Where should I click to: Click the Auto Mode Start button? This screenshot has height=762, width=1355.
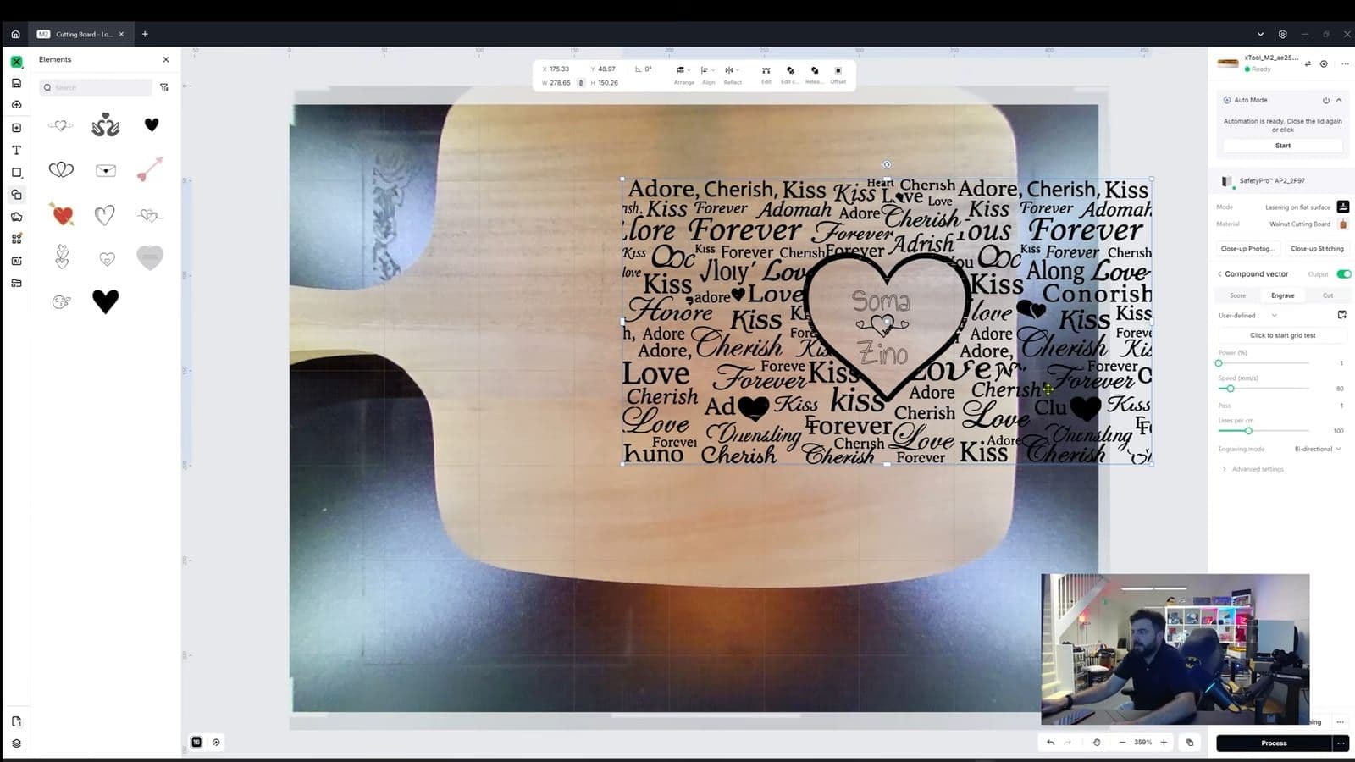point(1283,146)
